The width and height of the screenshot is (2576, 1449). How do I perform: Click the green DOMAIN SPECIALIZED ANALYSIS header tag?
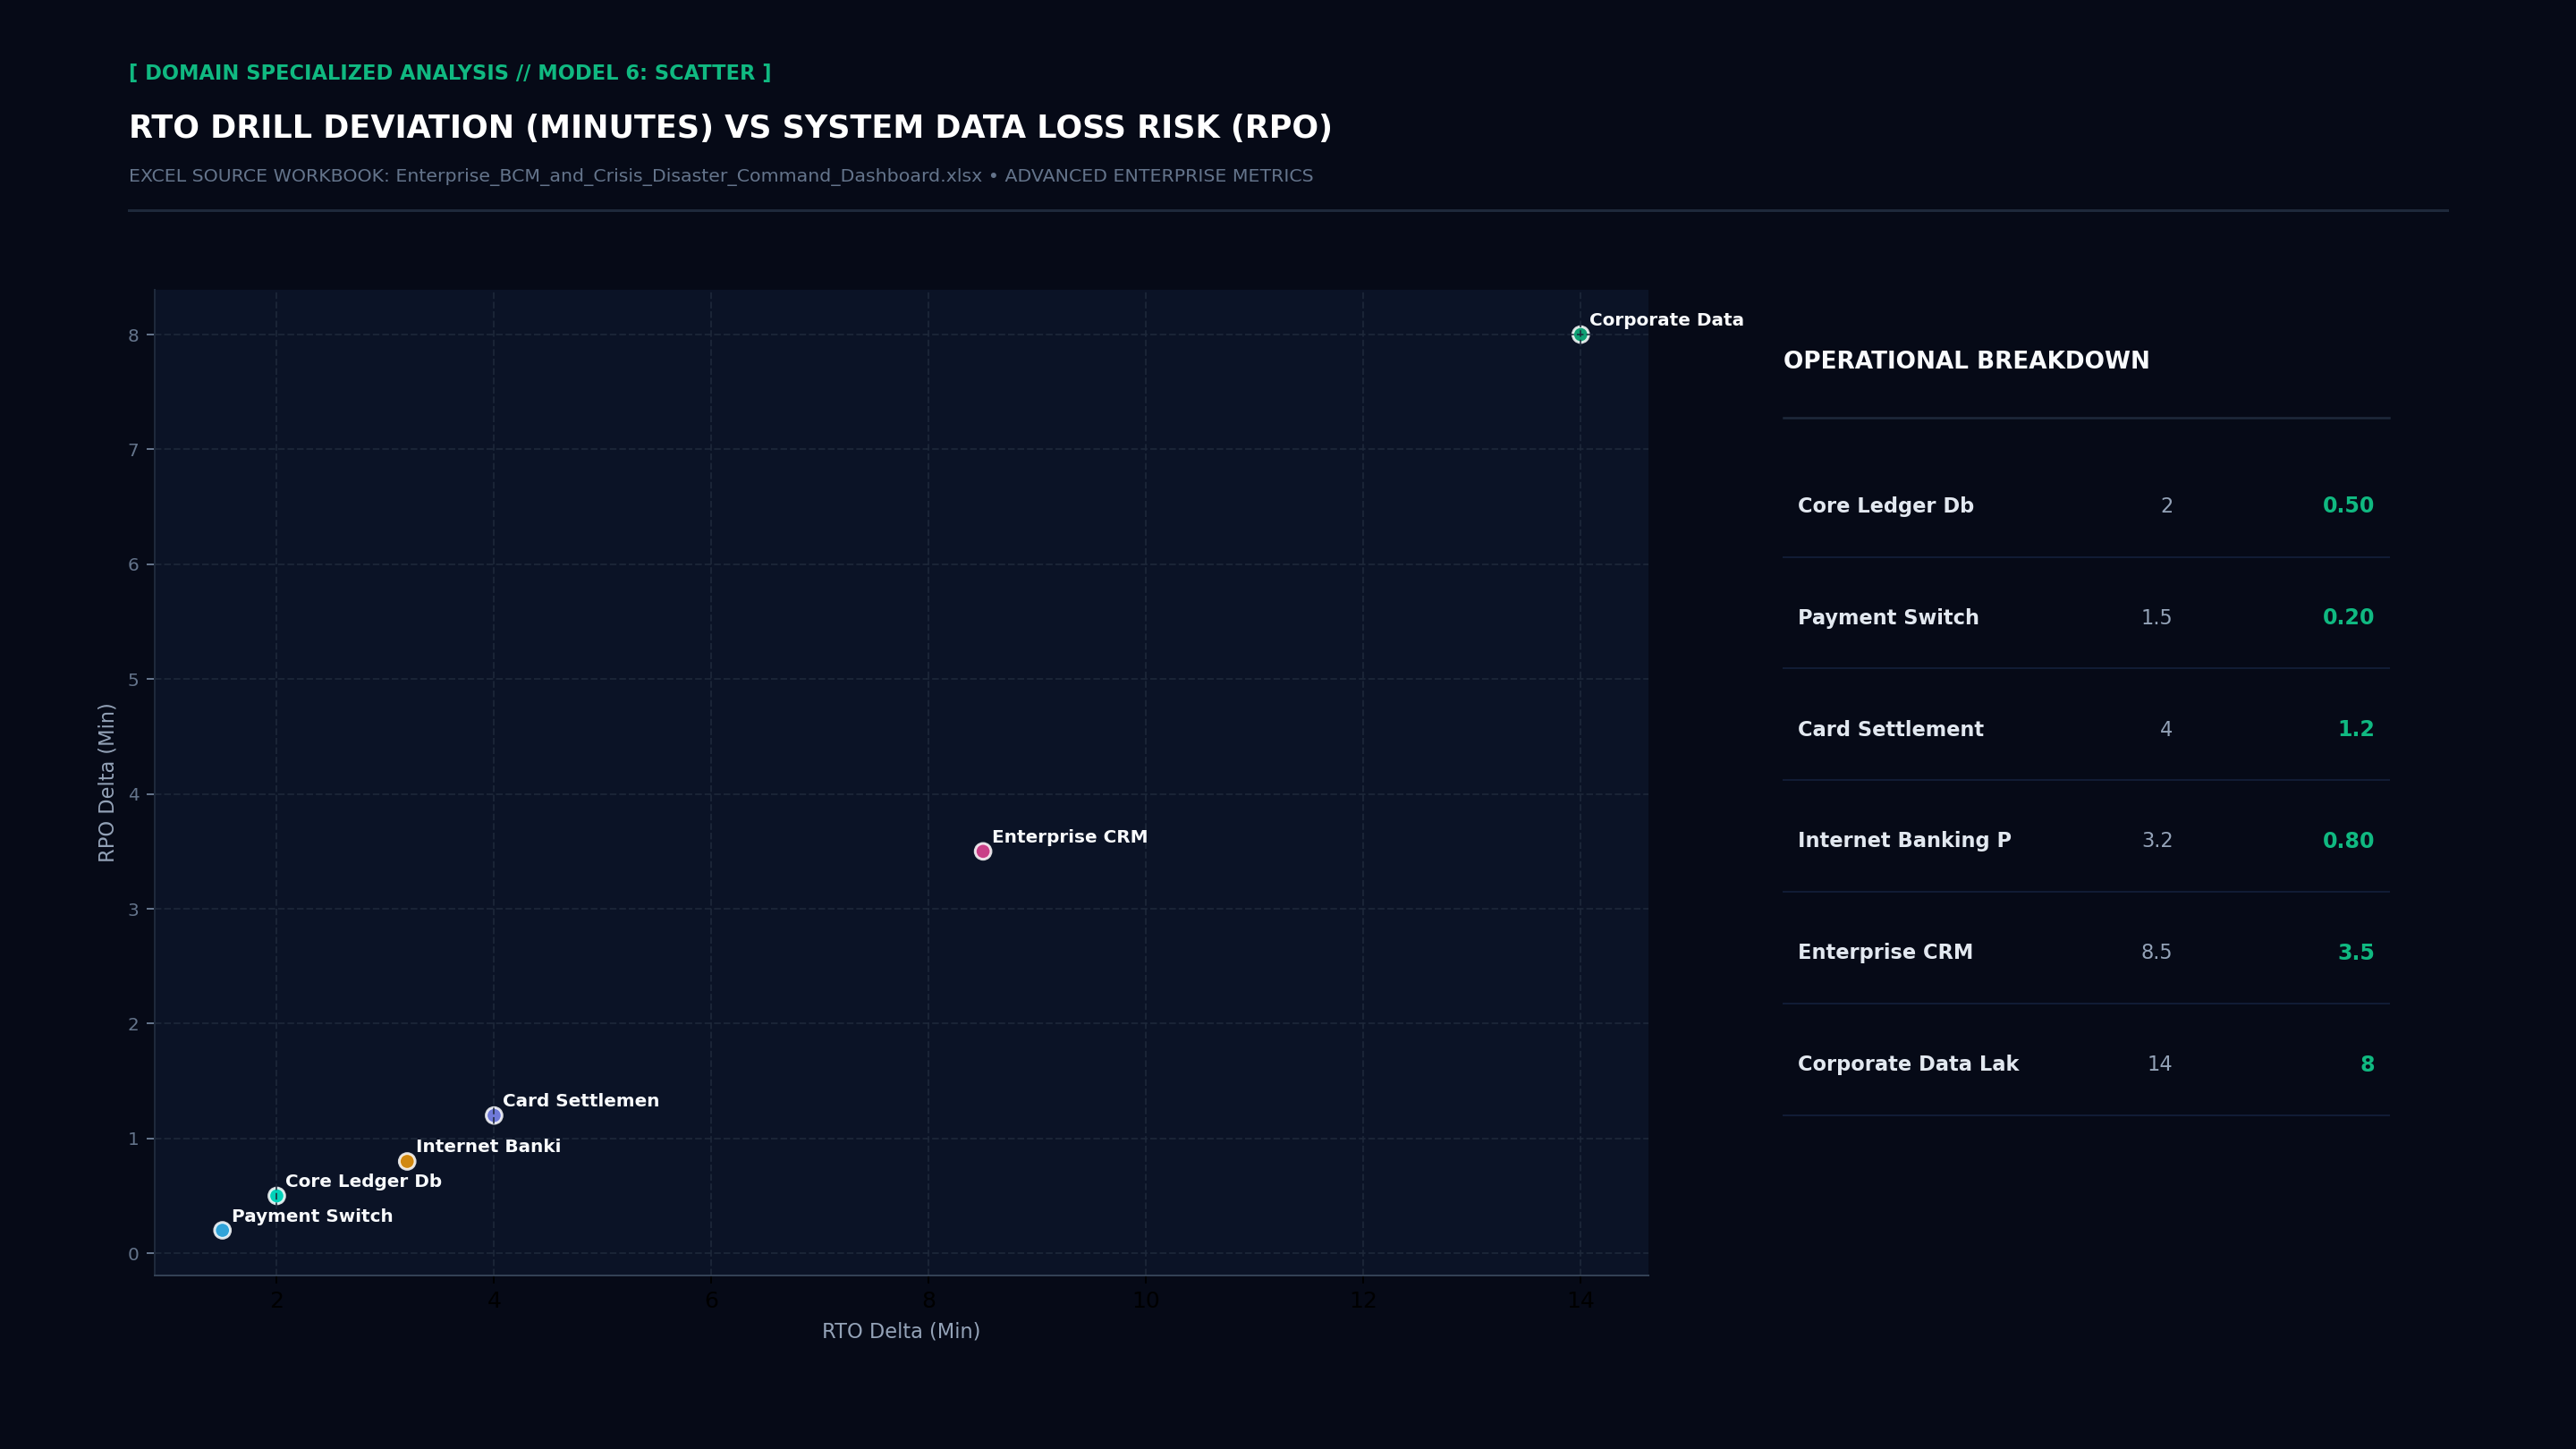coord(450,73)
